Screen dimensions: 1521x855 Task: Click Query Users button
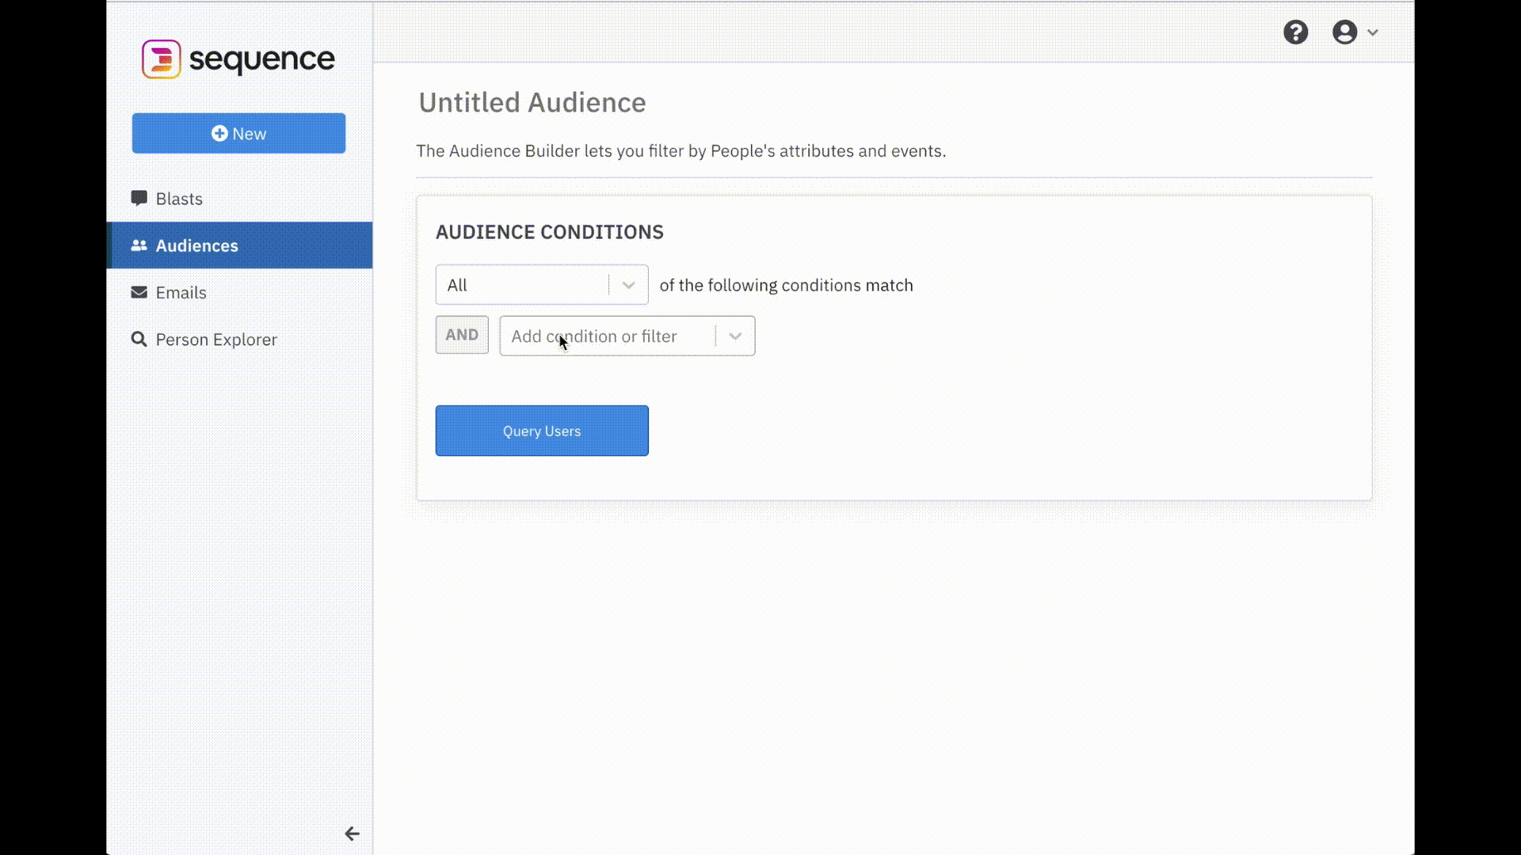(x=541, y=430)
